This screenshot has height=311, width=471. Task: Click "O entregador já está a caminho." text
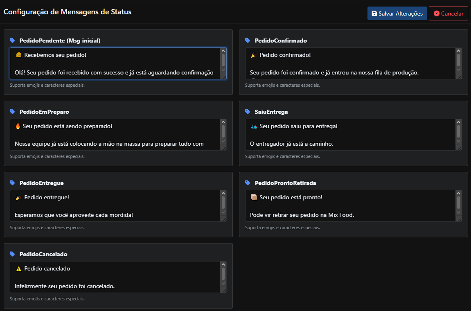(291, 144)
